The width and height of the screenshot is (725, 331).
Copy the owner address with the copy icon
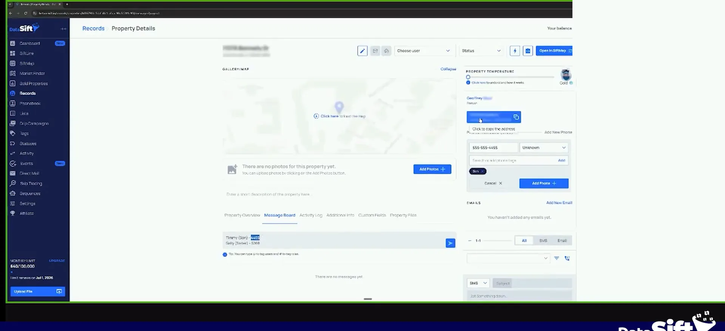click(516, 117)
